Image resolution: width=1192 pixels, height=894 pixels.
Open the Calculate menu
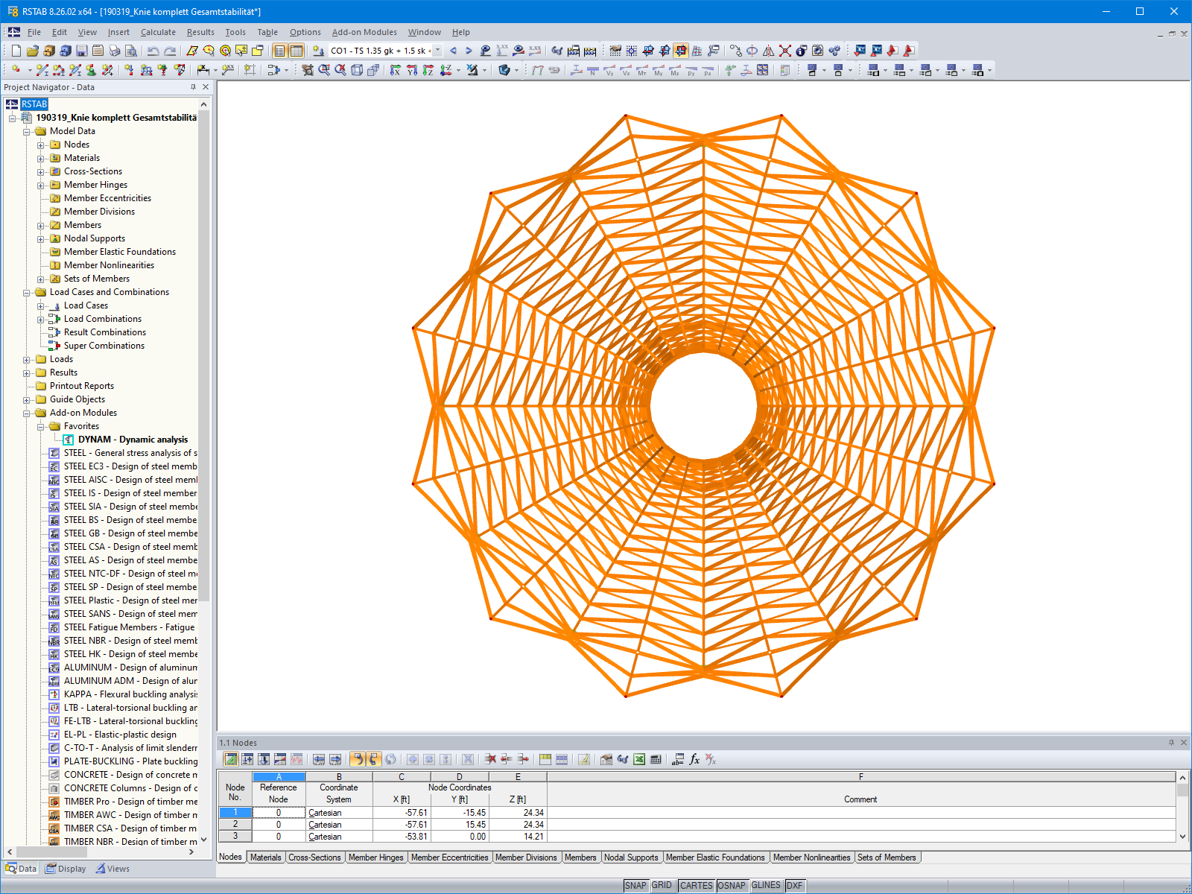pyautogui.click(x=158, y=32)
